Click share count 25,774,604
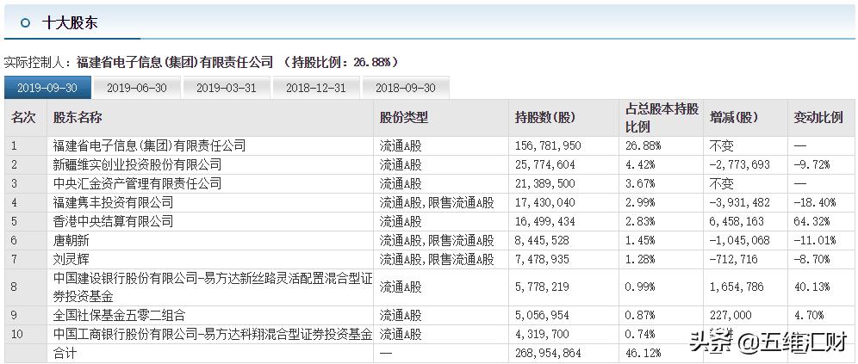 [x=545, y=164]
